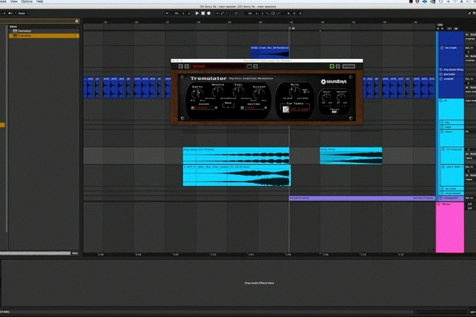Unfold the hey track
476x317 pixels.
[x=442, y=123]
